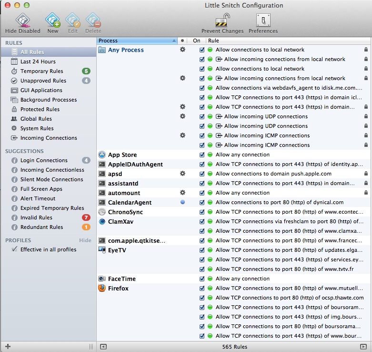Click the Prevent Changes padlock icon
Screen dimensions: 372x352
pyautogui.click(x=222, y=21)
